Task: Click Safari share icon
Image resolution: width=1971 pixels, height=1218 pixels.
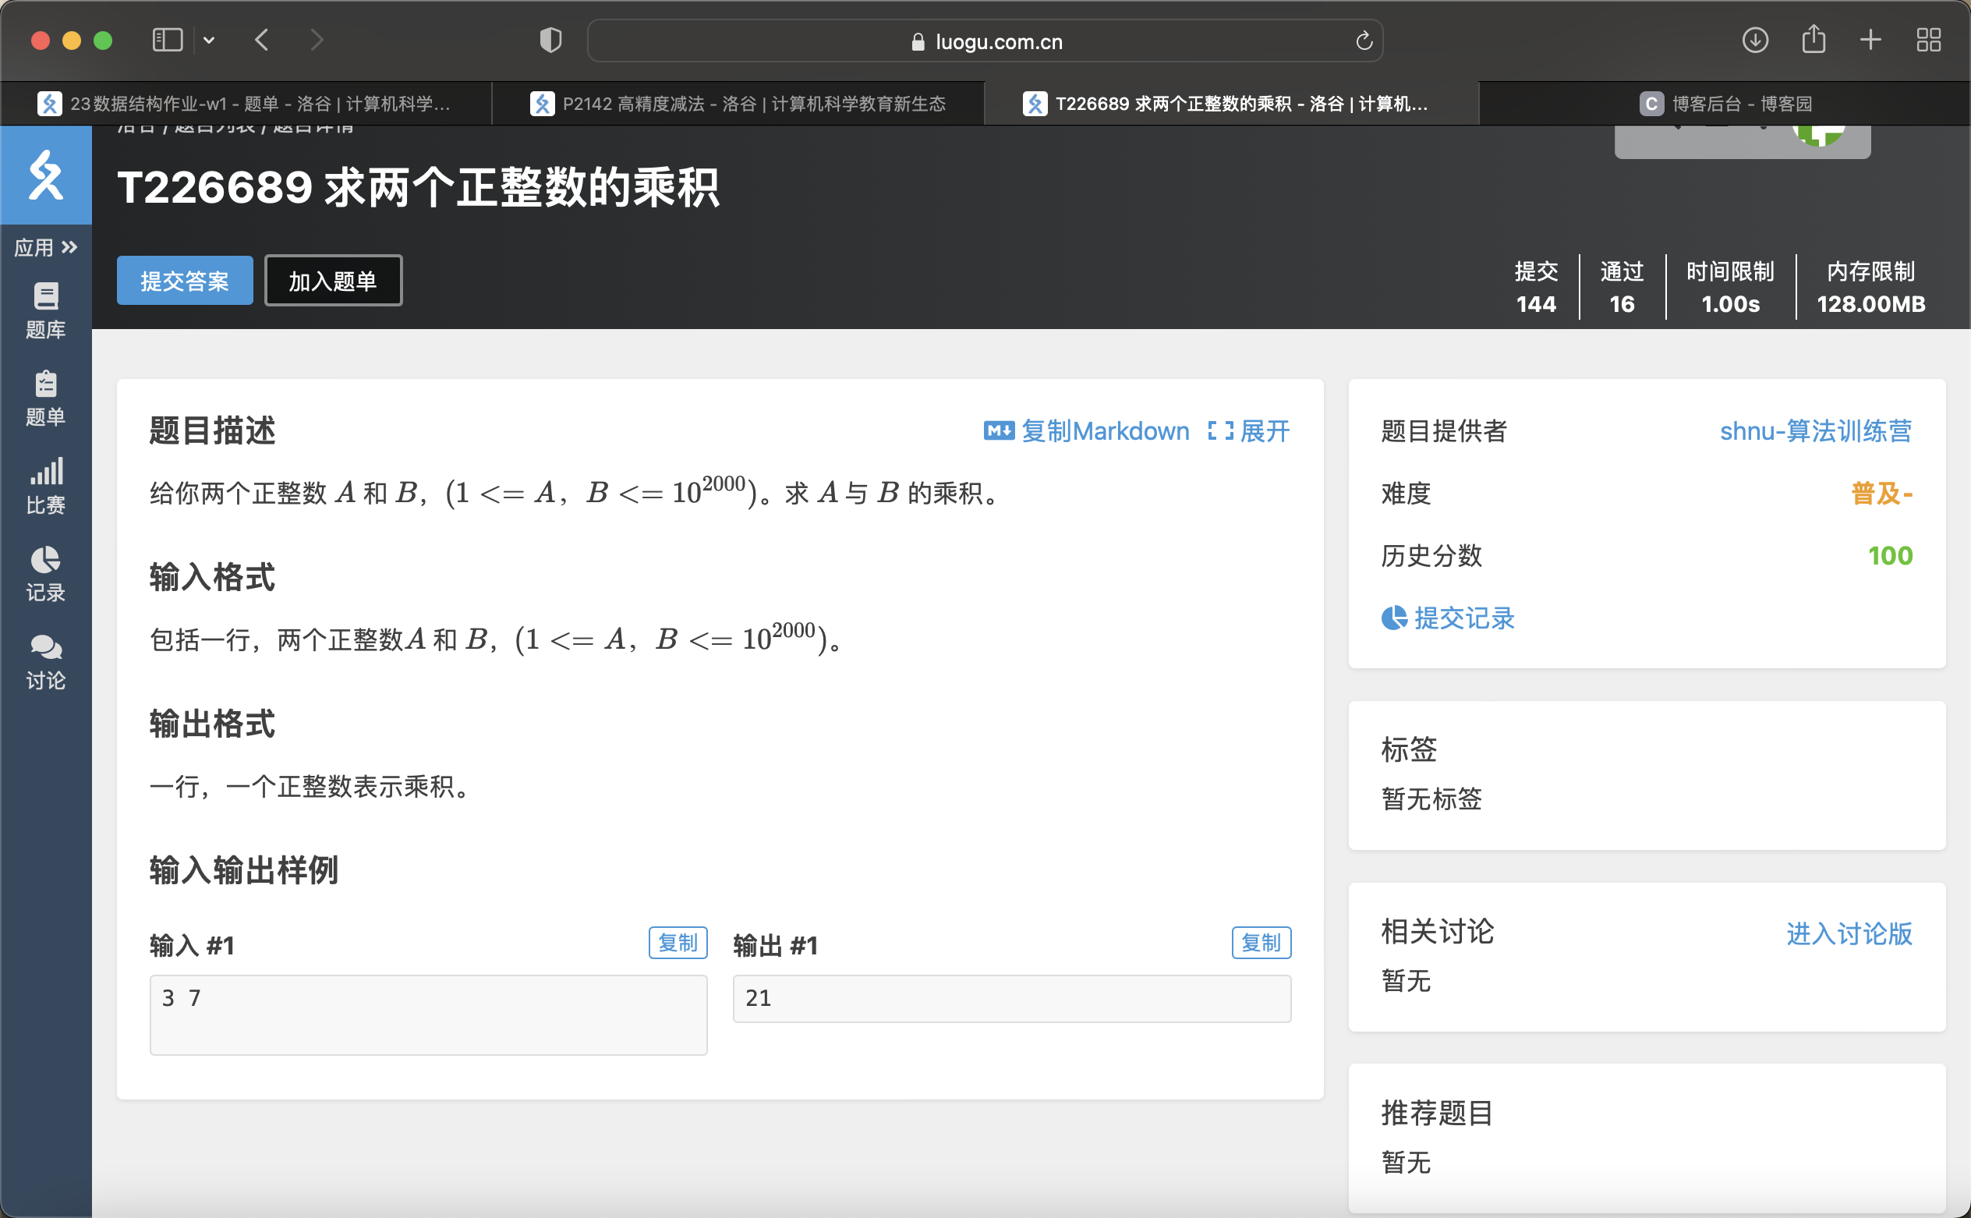Action: (x=1814, y=40)
